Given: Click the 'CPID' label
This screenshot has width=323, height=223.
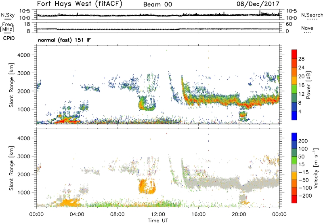Looking at the screenshot, I should 9,38.
